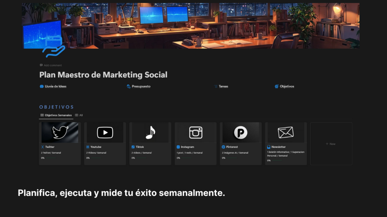
Task: Switch to the All table view tab
Action: pos(79,115)
